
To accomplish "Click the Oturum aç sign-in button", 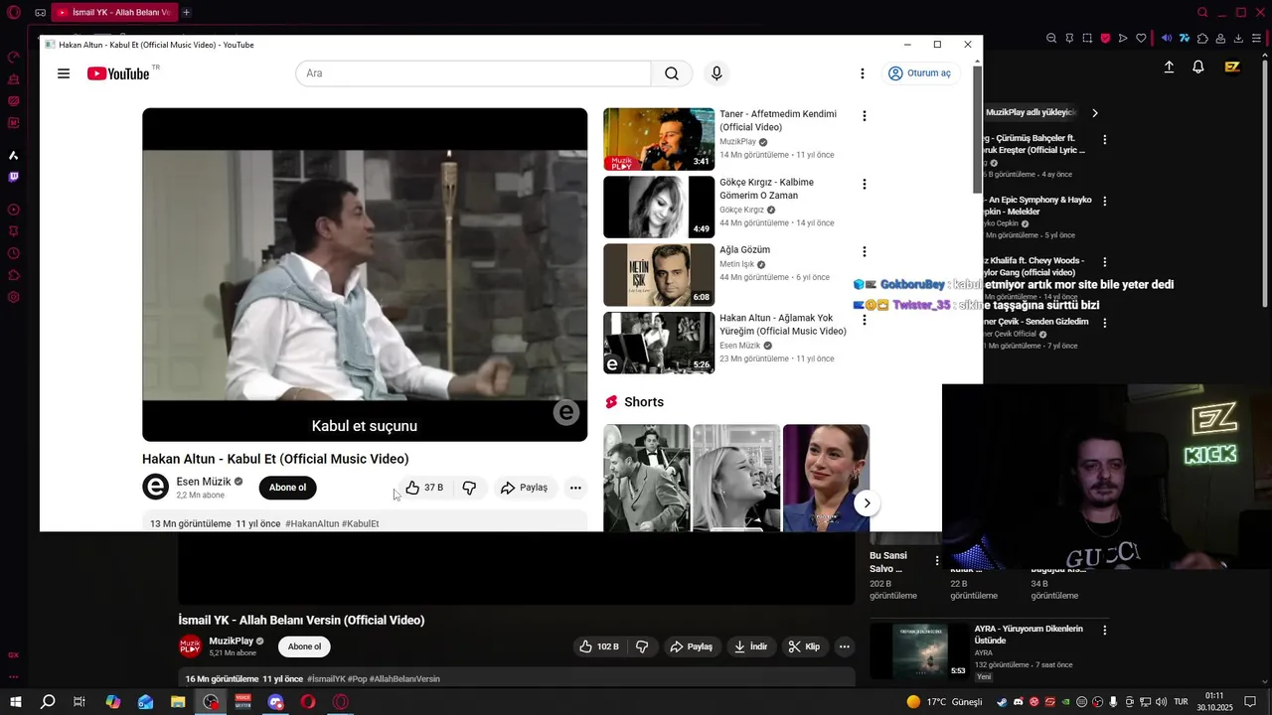I will (x=920, y=73).
